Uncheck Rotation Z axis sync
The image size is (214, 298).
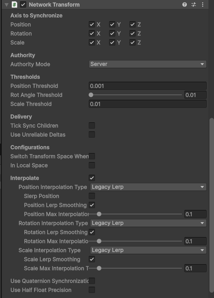[133, 33]
